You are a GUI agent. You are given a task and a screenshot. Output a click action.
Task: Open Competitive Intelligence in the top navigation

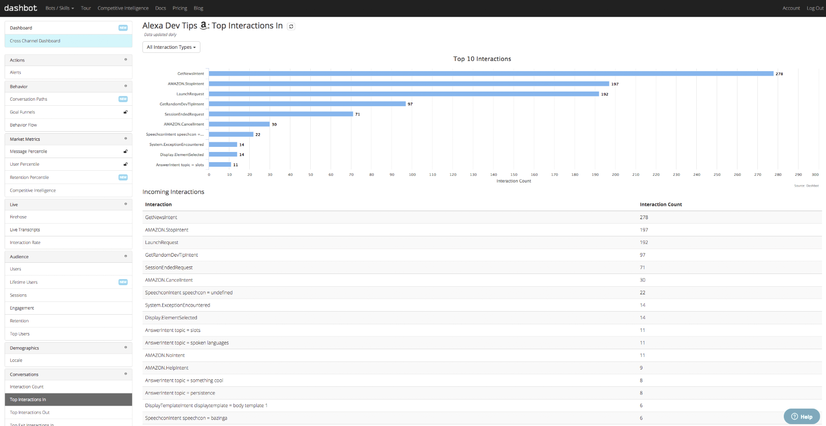pos(123,8)
